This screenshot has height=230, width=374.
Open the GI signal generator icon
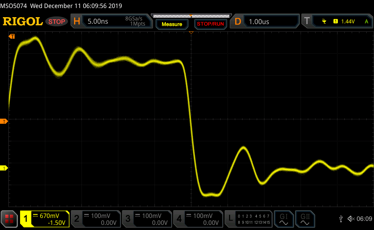click(x=283, y=219)
